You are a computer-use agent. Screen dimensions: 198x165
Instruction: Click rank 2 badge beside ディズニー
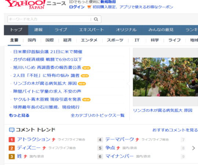point(12,148)
